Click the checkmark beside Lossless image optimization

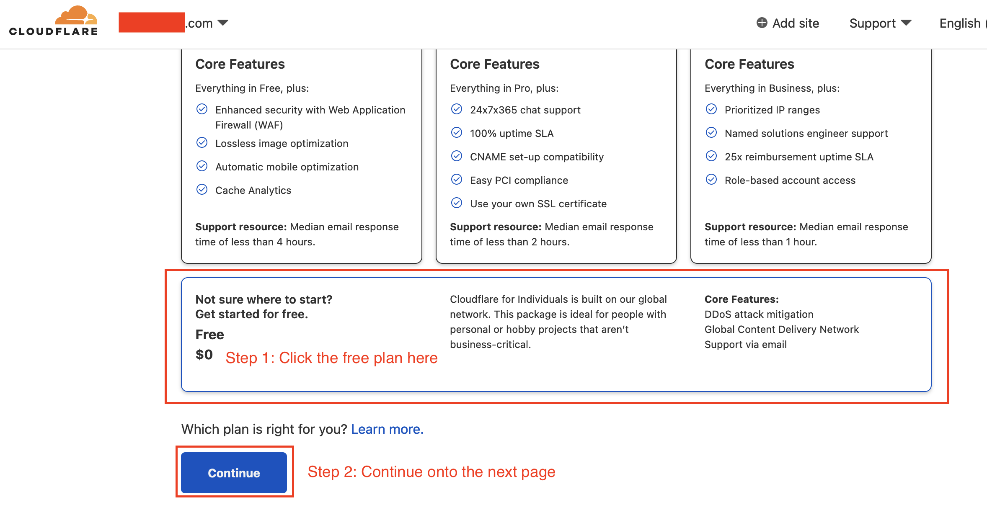pos(202,143)
